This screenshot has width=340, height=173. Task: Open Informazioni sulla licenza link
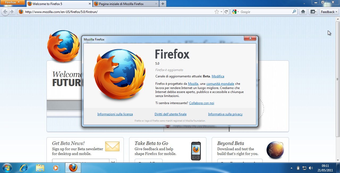pyautogui.click(x=115, y=114)
